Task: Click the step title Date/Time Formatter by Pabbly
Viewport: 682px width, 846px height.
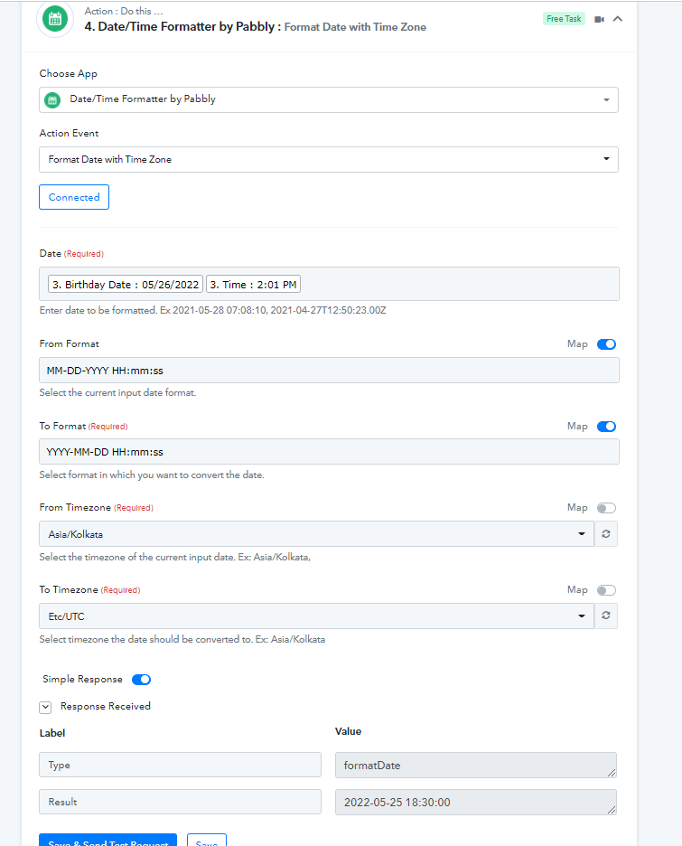Action: click(x=180, y=26)
